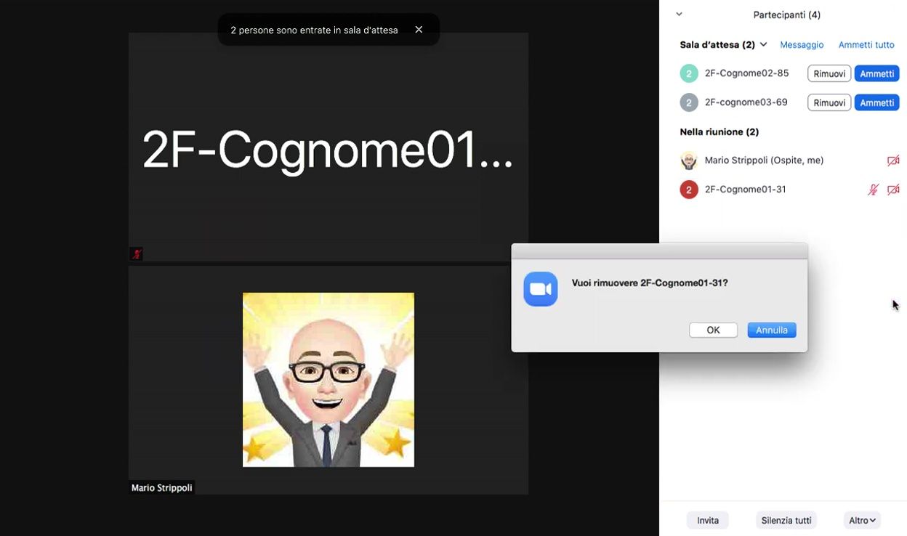Screen dimensions: 907x536
Task: Click the Messaggio link for waiting room
Action: pos(802,45)
